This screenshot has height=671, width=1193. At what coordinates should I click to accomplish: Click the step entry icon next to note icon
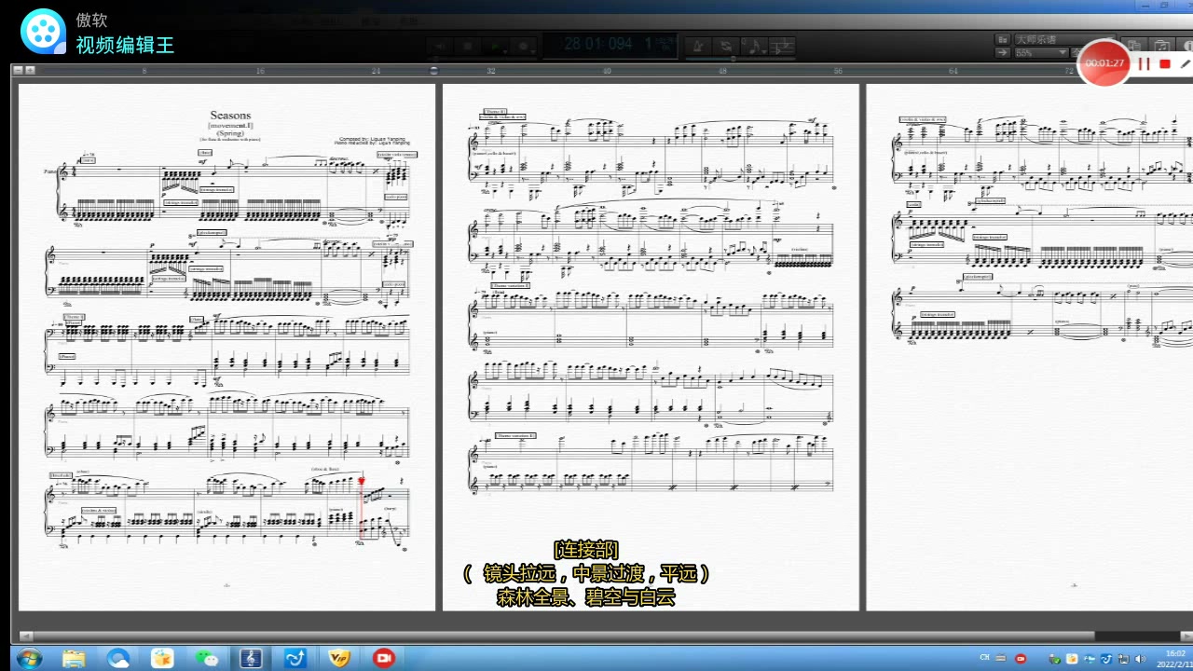coord(782,46)
